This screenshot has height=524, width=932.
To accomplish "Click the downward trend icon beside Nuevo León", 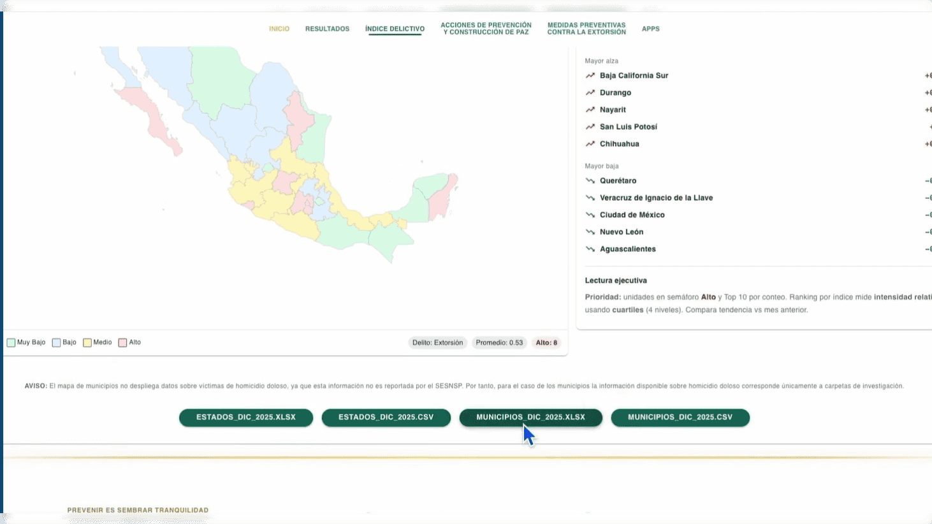I will pos(590,233).
